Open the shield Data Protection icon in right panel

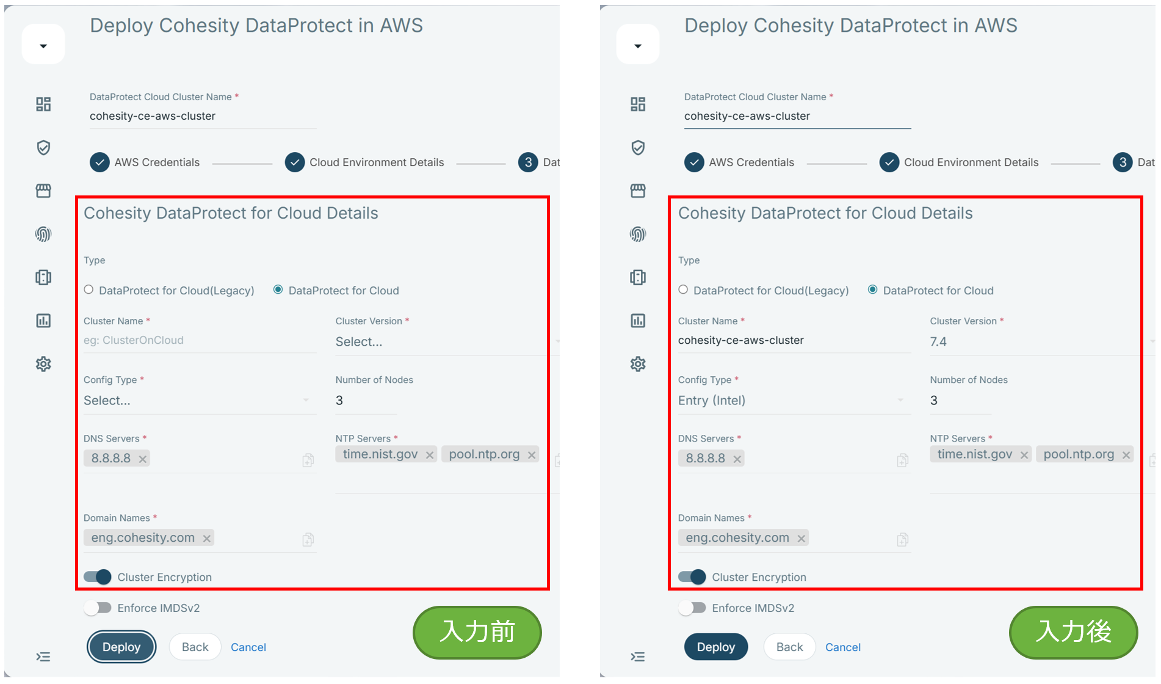pos(638,147)
